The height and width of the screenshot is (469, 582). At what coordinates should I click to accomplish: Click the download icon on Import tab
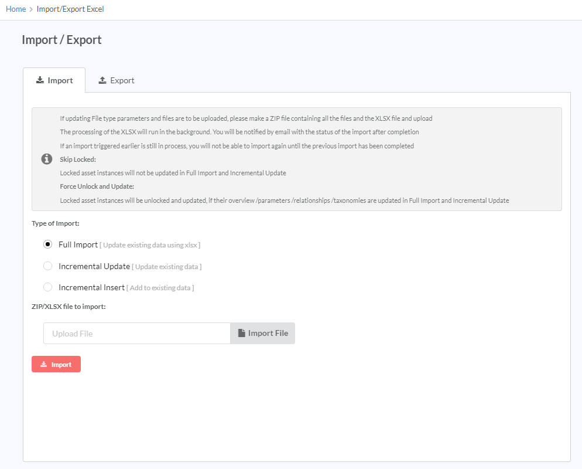point(40,80)
